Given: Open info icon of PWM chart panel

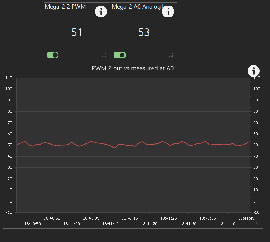Looking at the screenshot, I should point(254,71).
